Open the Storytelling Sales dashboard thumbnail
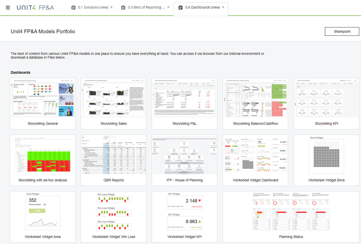 coord(113,98)
